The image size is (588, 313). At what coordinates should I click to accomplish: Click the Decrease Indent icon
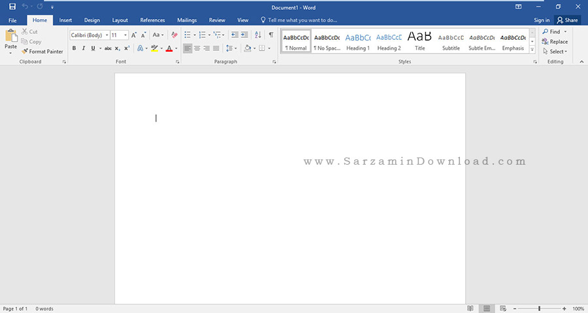pos(235,35)
